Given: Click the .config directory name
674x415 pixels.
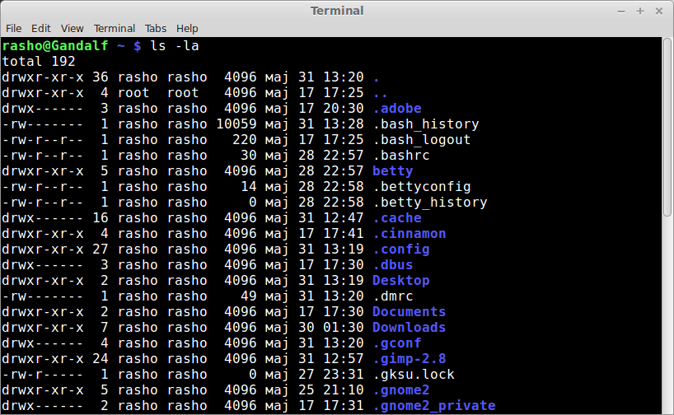Looking at the screenshot, I should point(401,249).
